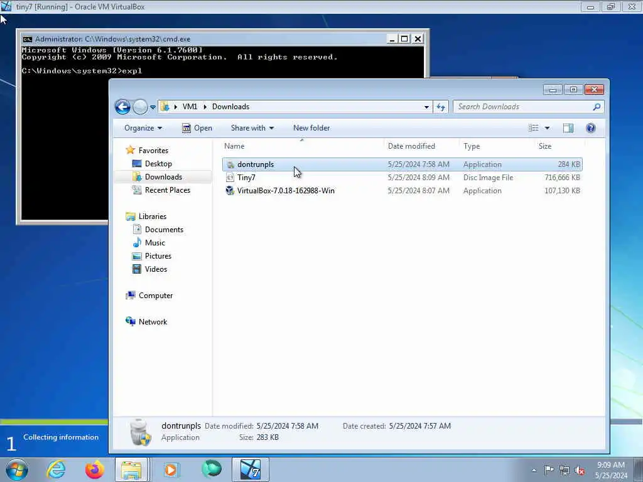This screenshot has width=643, height=482.
Task: Open the Share with menu
Action: (x=252, y=128)
